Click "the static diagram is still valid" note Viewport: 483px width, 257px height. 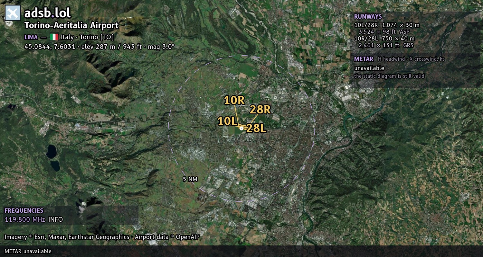coord(389,76)
